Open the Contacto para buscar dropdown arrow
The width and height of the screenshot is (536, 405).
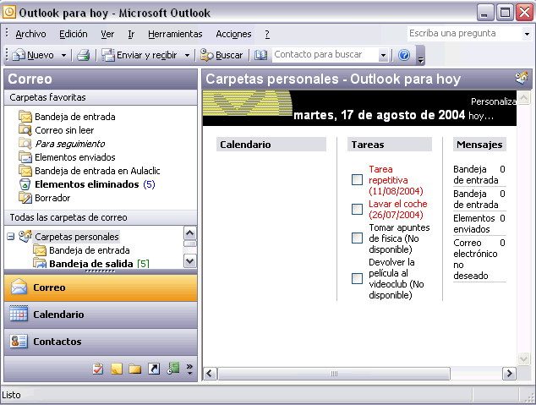click(383, 55)
